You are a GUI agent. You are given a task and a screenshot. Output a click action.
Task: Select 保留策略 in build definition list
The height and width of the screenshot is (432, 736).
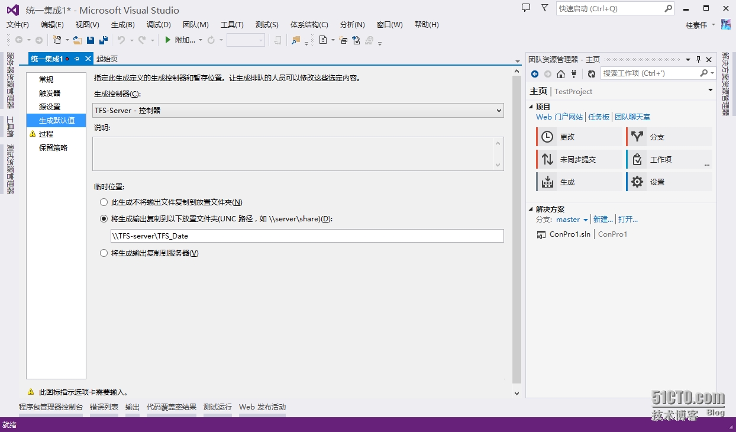point(56,147)
